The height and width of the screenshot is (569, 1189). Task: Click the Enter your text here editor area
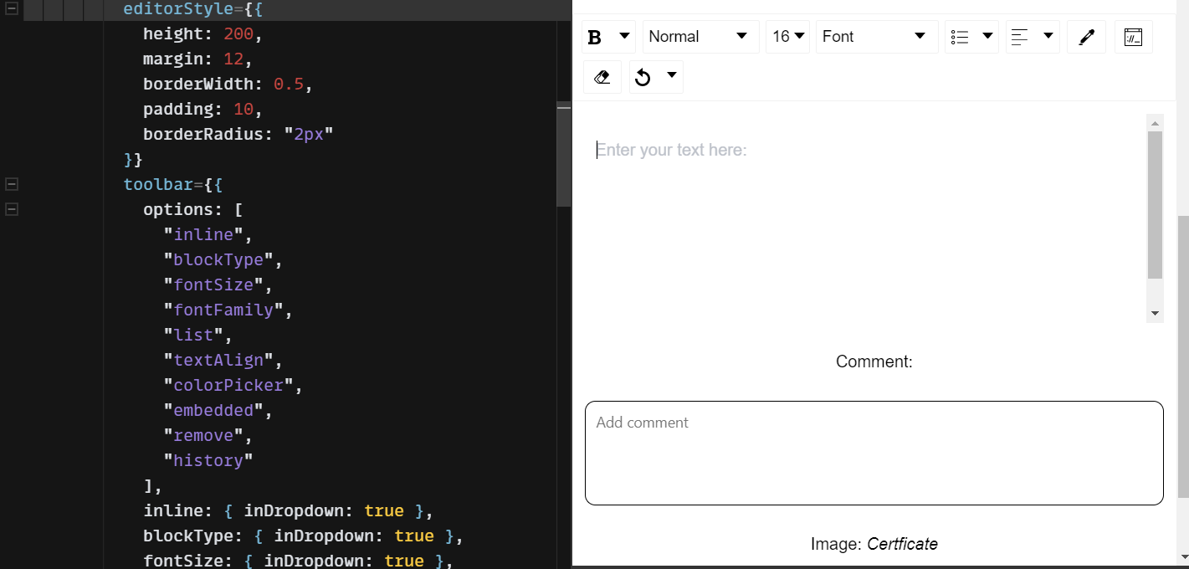tap(864, 218)
